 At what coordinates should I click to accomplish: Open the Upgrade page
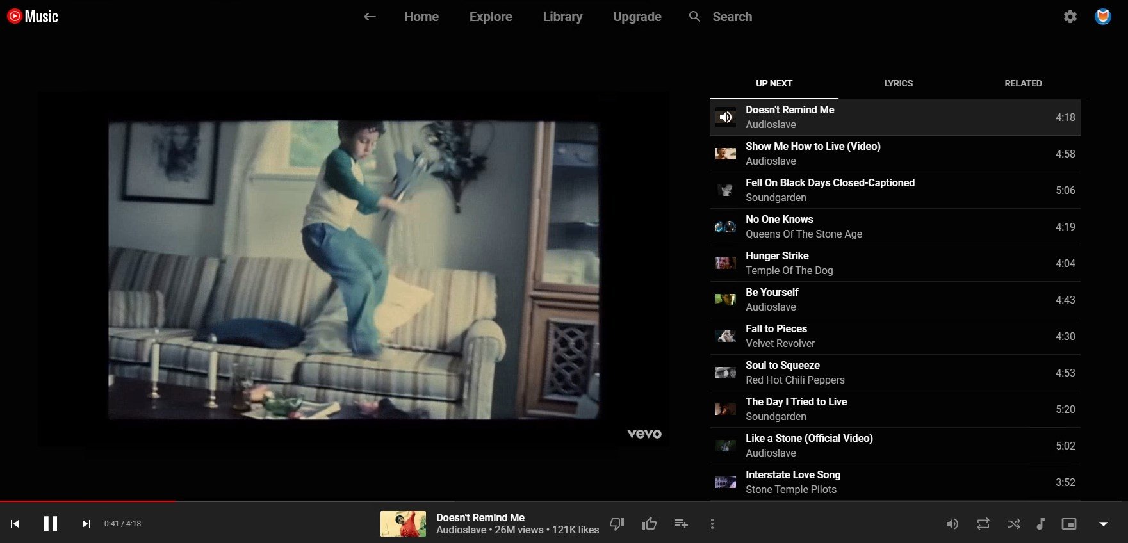[637, 17]
